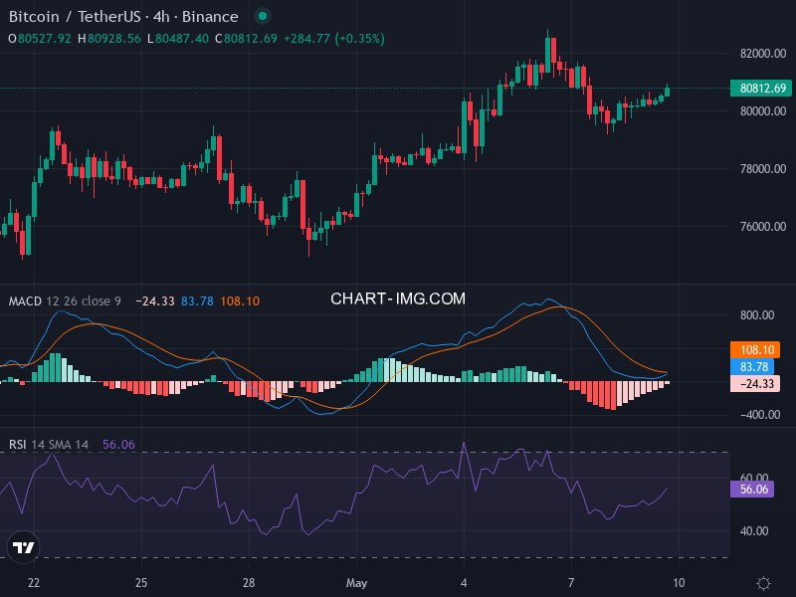Click the green market status dot
This screenshot has width=796, height=597.
[263, 16]
